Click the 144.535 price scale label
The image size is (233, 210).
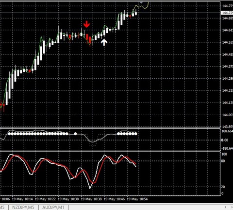point(228,42)
